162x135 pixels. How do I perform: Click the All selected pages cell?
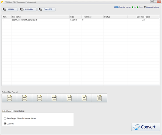(143, 20)
